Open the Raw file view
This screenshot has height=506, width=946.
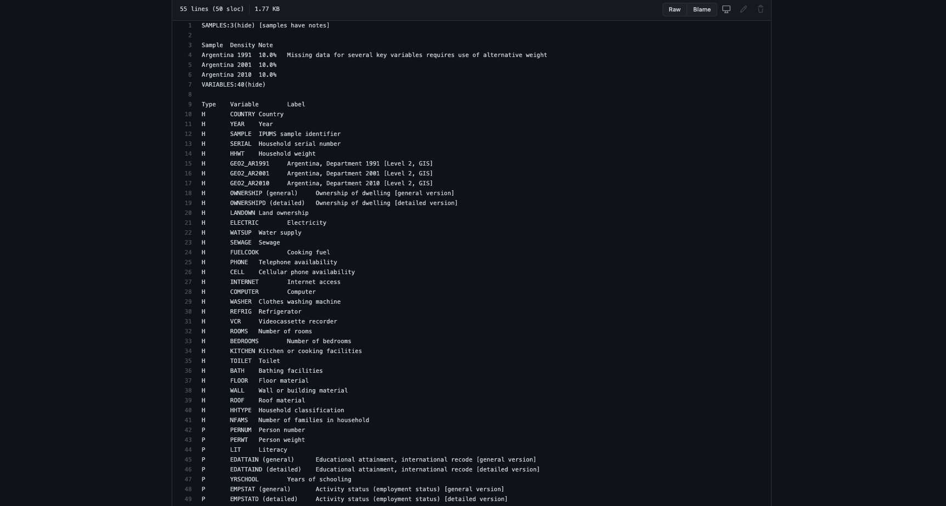point(675,9)
